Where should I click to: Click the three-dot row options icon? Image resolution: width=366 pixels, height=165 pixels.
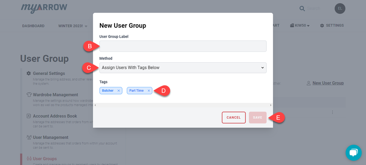pos(333,112)
